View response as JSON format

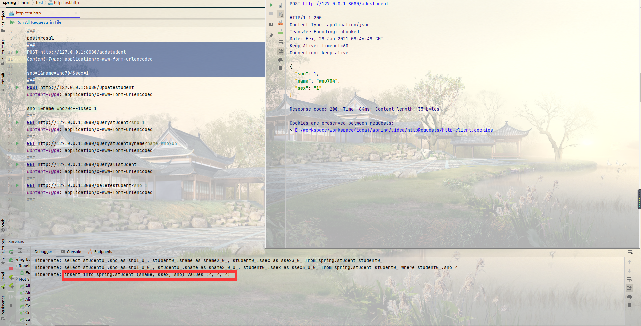click(281, 15)
